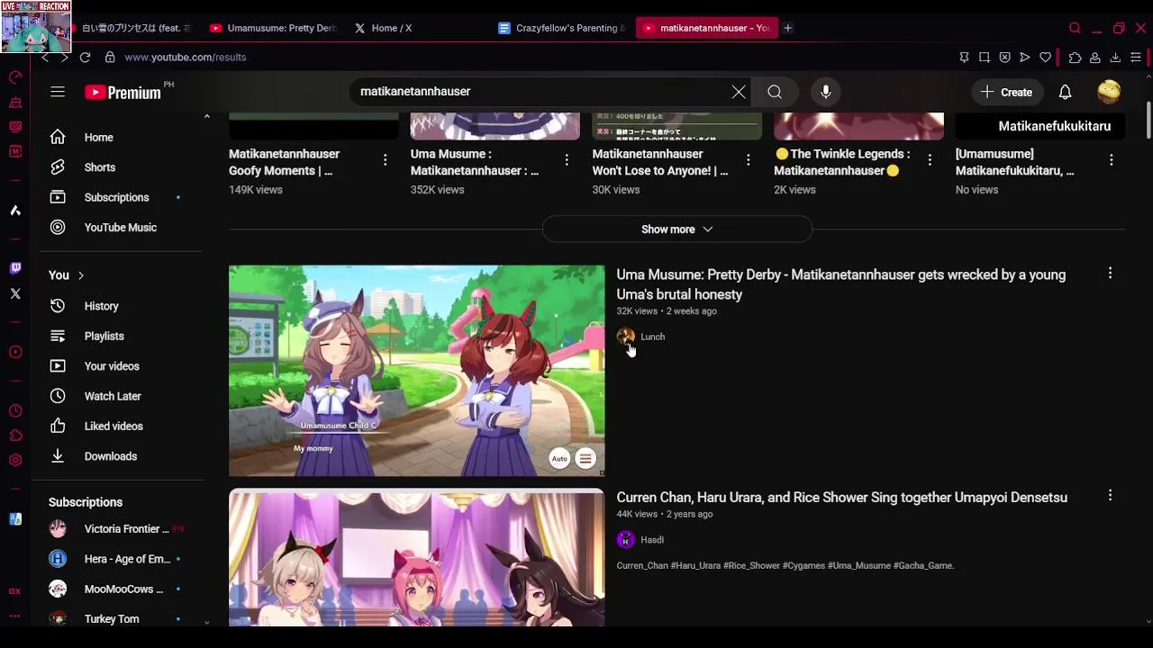The width and height of the screenshot is (1153, 648).
Task: Open the YouTube hamburger guide menu
Action: pyautogui.click(x=58, y=92)
